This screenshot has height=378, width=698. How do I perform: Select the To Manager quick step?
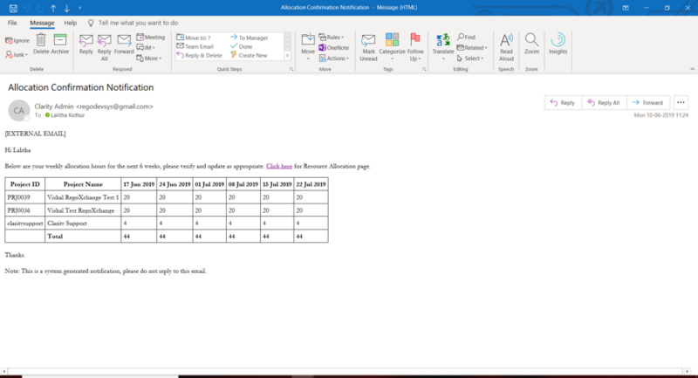coord(250,38)
